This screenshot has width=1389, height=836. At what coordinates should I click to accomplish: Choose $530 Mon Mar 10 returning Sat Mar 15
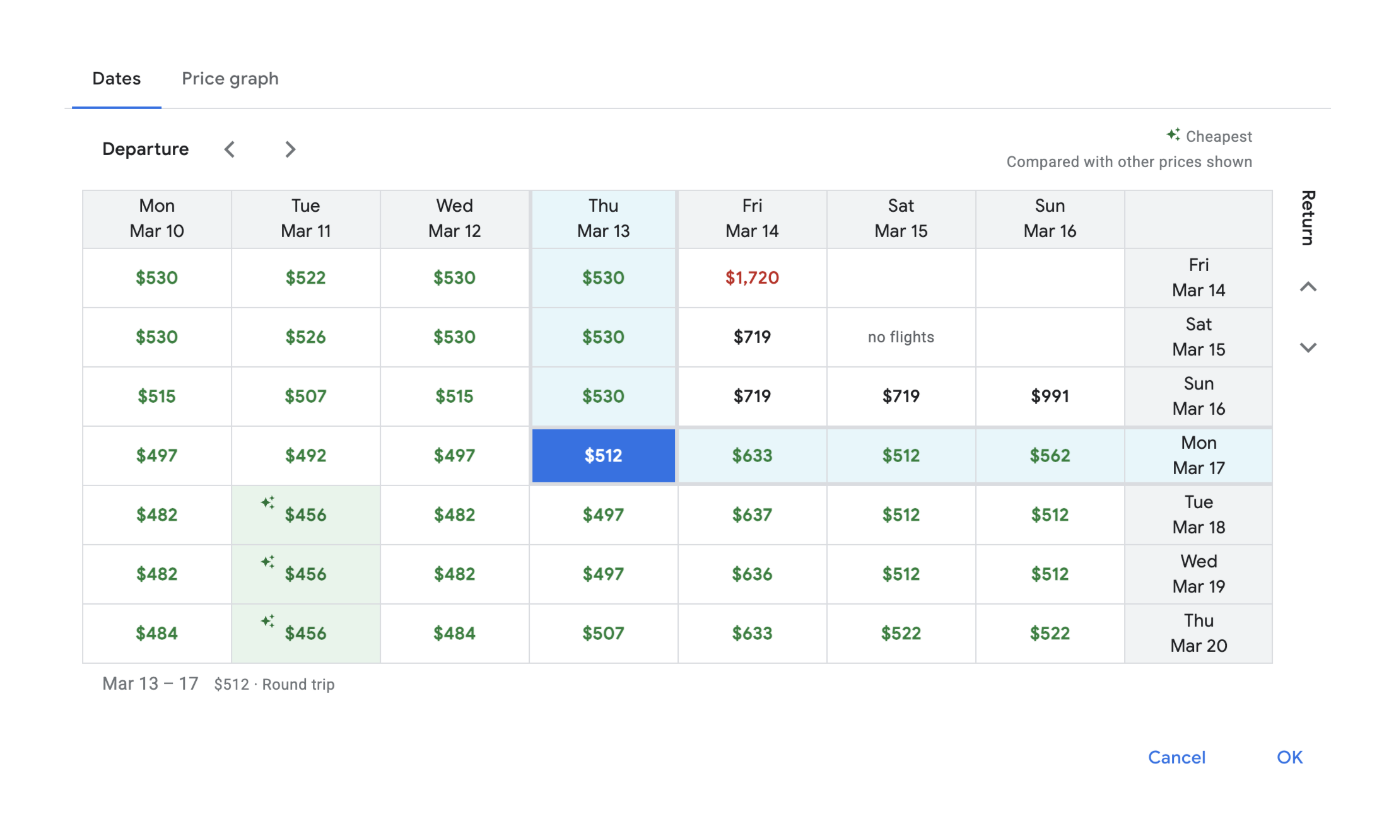pos(157,337)
